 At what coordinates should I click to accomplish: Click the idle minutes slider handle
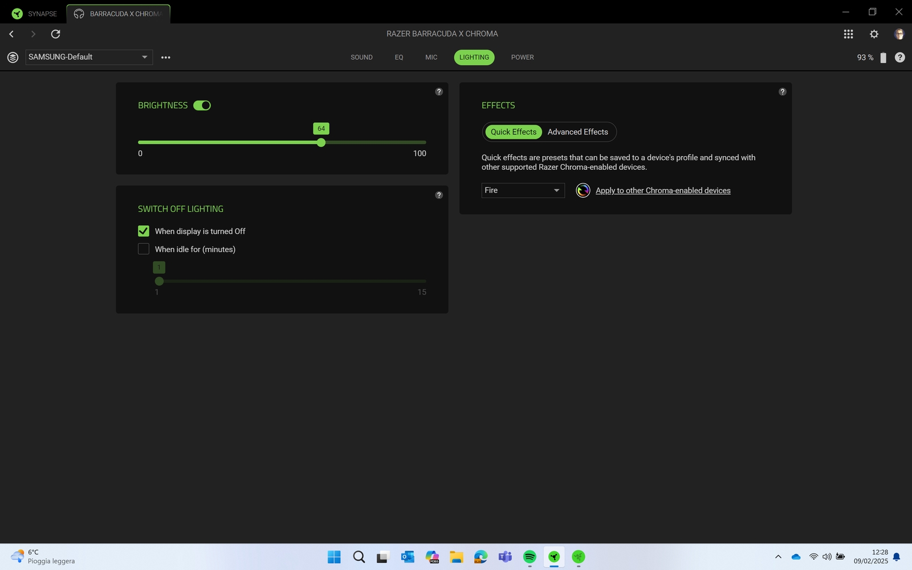(159, 281)
